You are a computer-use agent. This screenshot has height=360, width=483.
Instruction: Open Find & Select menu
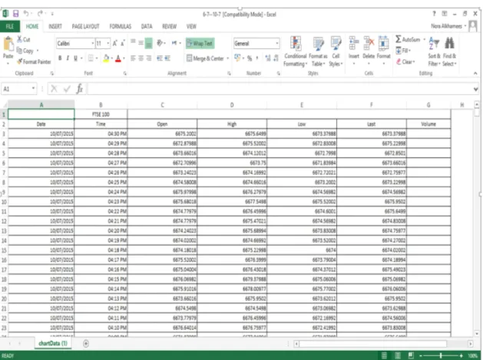449,51
